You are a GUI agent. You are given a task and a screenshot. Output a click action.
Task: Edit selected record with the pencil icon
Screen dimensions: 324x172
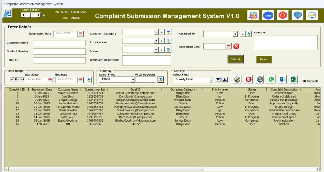[x=238, y=79]
